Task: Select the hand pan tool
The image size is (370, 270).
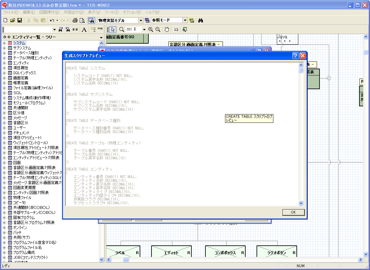Action: coord(167,30)
